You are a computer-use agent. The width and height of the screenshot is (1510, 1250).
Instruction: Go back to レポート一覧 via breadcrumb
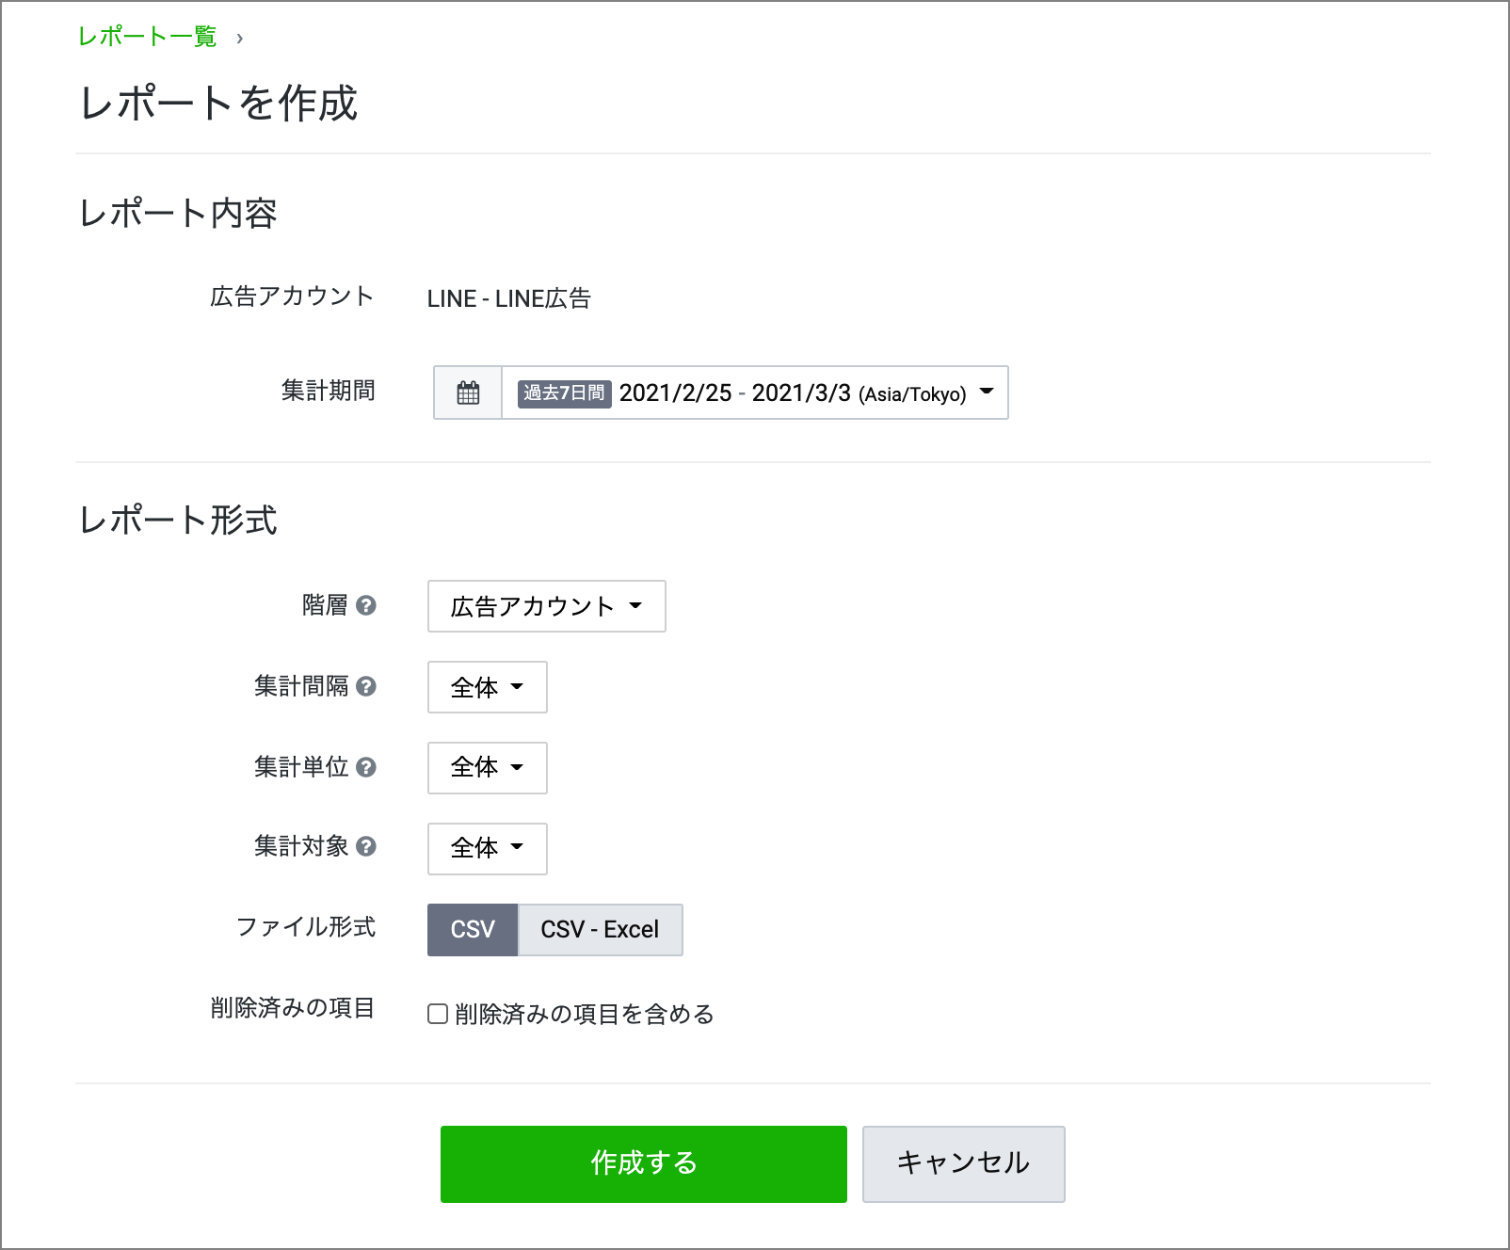pos(147,37)
